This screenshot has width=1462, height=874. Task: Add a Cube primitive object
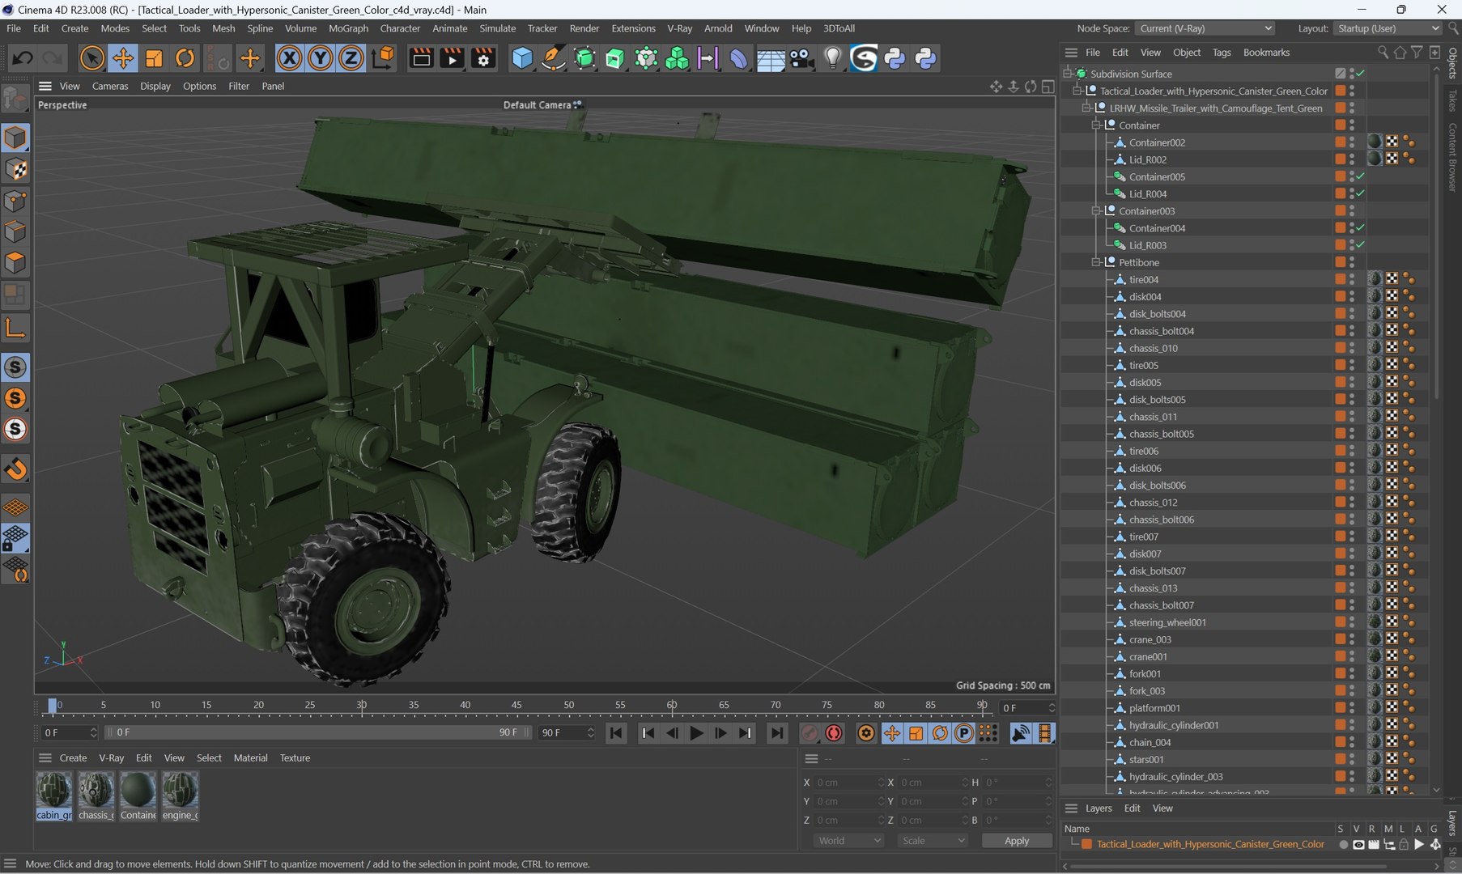pos(522,58)
